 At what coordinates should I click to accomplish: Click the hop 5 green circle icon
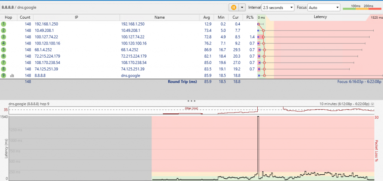point(4,49)
